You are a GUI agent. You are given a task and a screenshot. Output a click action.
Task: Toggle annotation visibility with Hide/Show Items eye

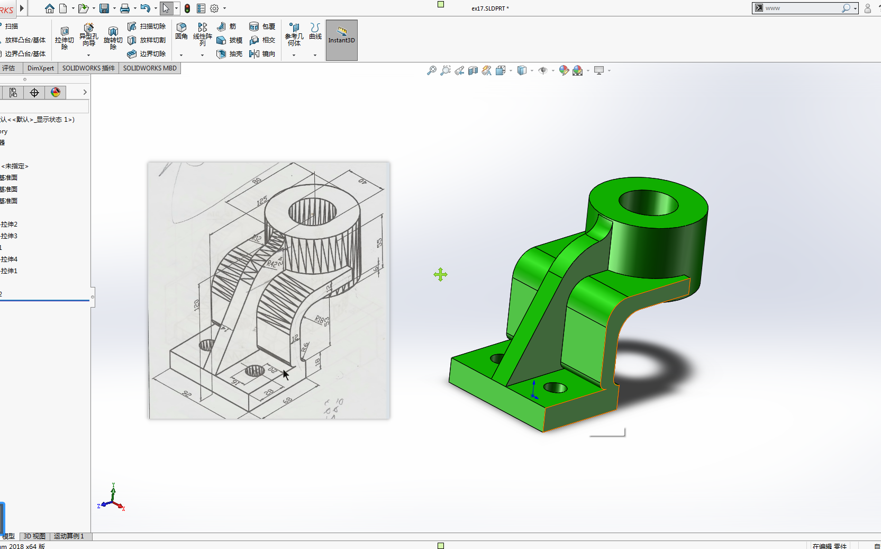pyautogui.click(x=543, y=70)
